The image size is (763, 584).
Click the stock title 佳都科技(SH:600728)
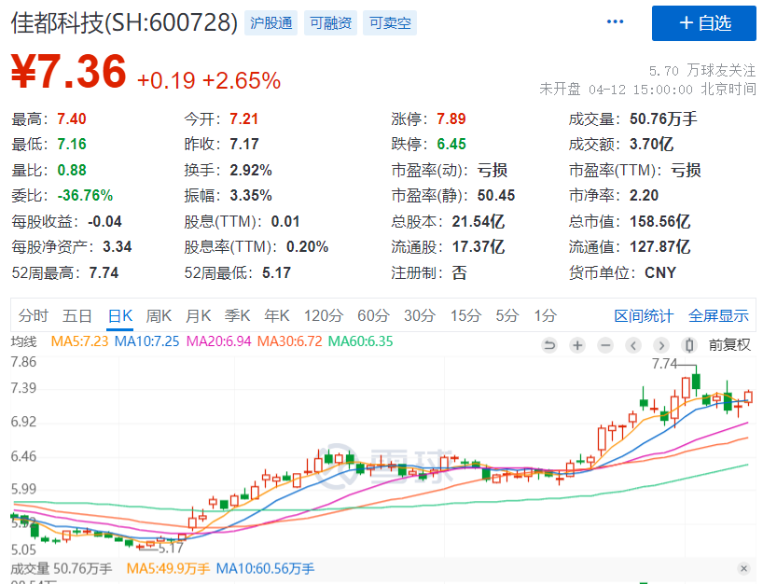click(125, 23)
